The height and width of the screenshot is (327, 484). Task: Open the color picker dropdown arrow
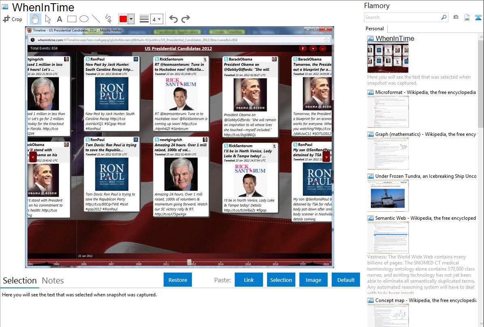(131, 19)
